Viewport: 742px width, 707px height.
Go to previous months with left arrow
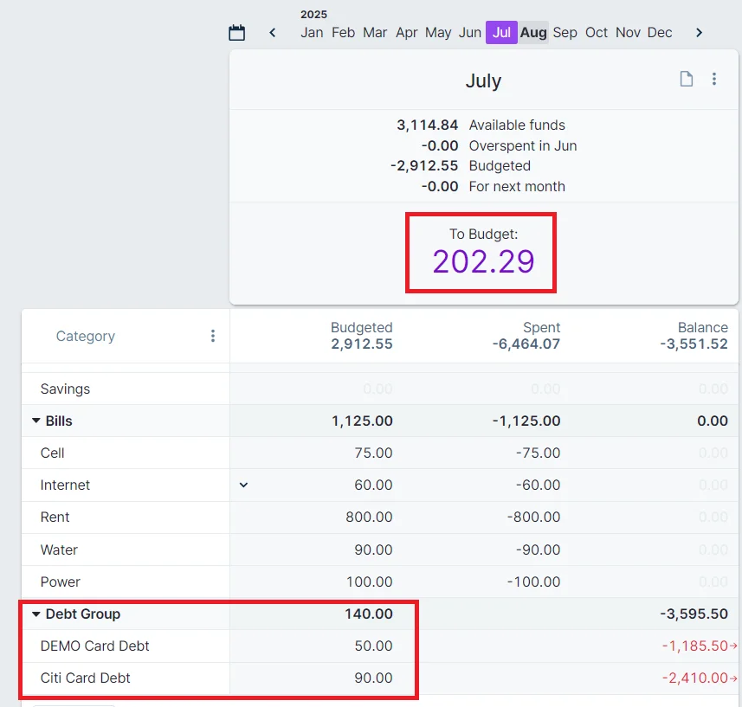coord(273,33)
